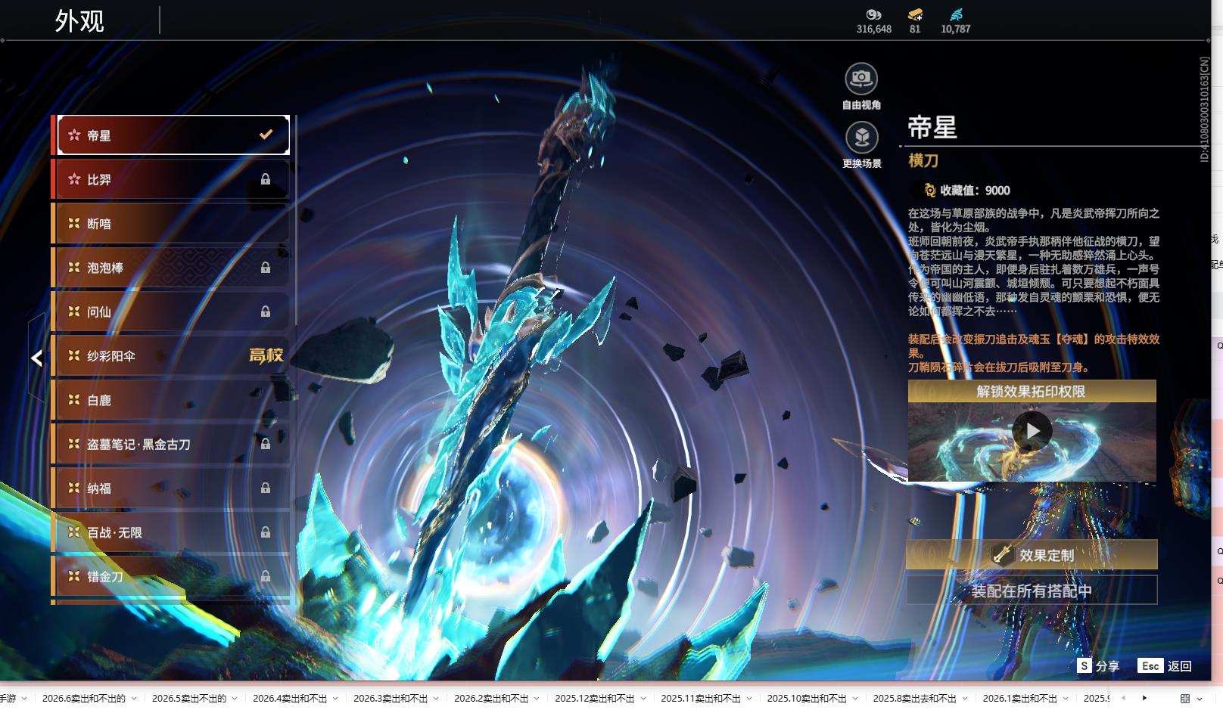Open the 2026.2卖出和不出 sheet tab

pos(491,699)
